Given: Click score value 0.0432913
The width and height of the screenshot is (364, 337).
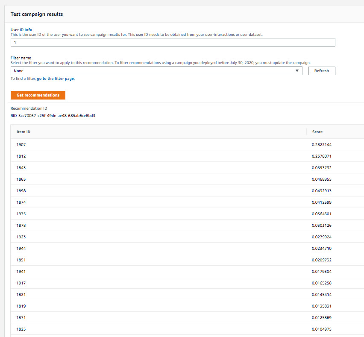Looking at the screenshot, I should 322,191.
